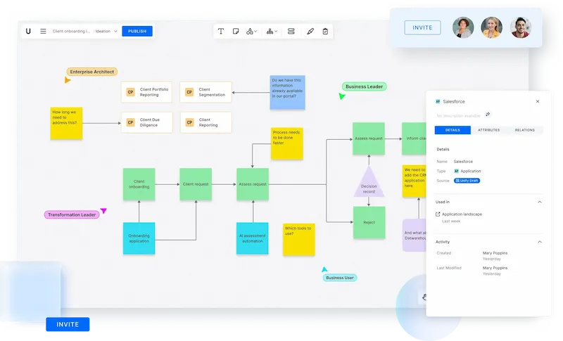Click the blue PUBLISH button

pos(137,31)
